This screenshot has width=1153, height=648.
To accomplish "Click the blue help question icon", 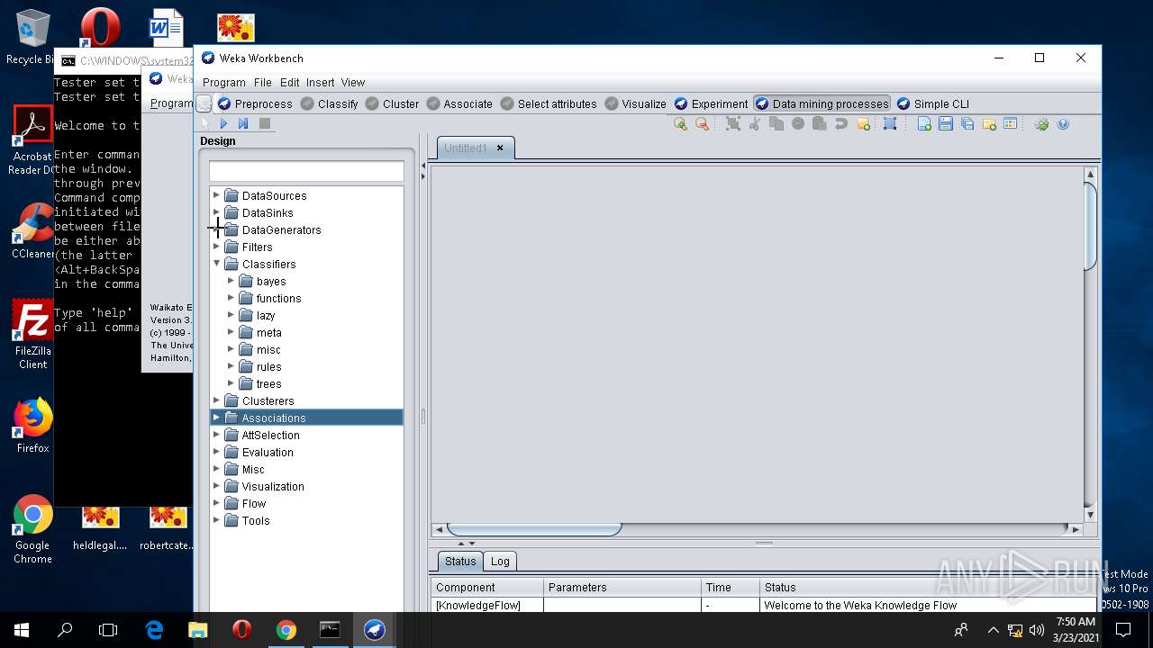I will tap(1063, 124).
